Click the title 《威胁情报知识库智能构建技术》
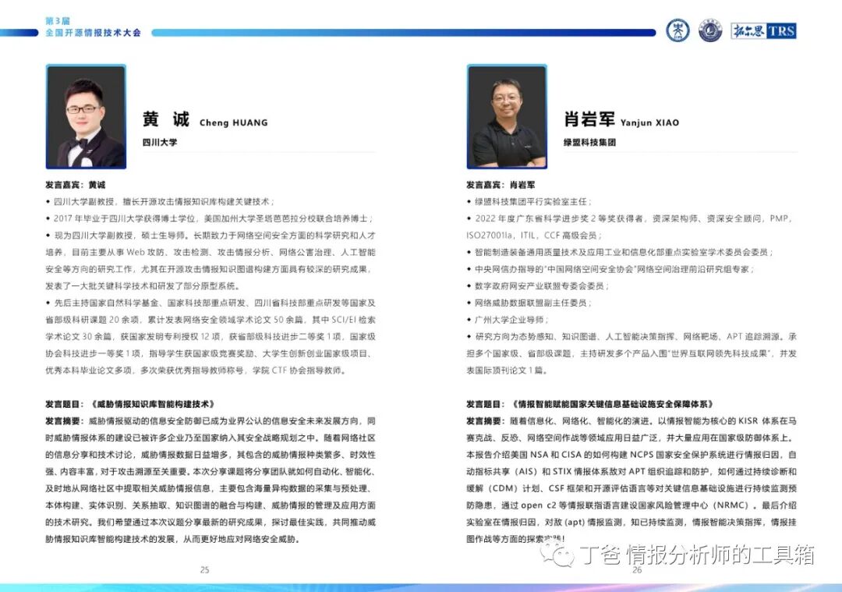842x592 pixels. (153, 404)
